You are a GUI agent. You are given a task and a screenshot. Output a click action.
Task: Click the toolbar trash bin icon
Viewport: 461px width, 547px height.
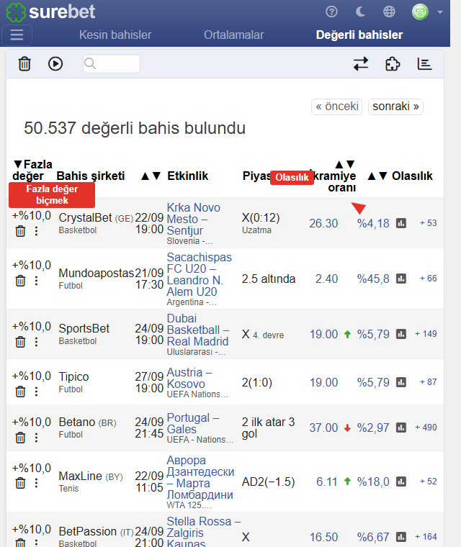(x=24, y=64)
